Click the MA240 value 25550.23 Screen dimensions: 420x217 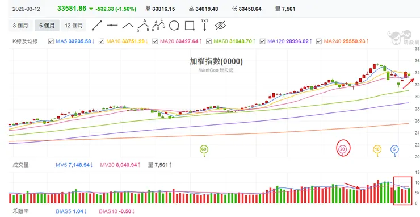(353, 41)
